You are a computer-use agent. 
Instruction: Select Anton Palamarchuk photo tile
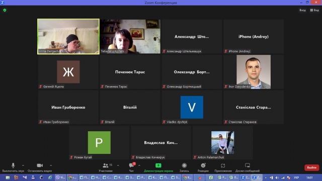point(222,142)
